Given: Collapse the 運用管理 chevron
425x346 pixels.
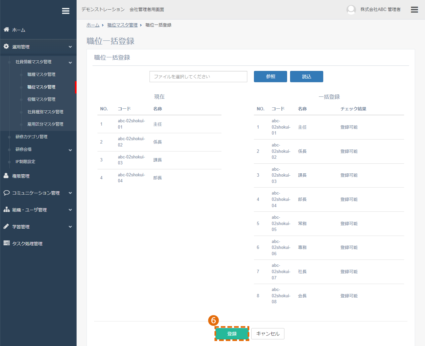Looking at the screenshot, I should pyautogui.click(x=70, y=47).
